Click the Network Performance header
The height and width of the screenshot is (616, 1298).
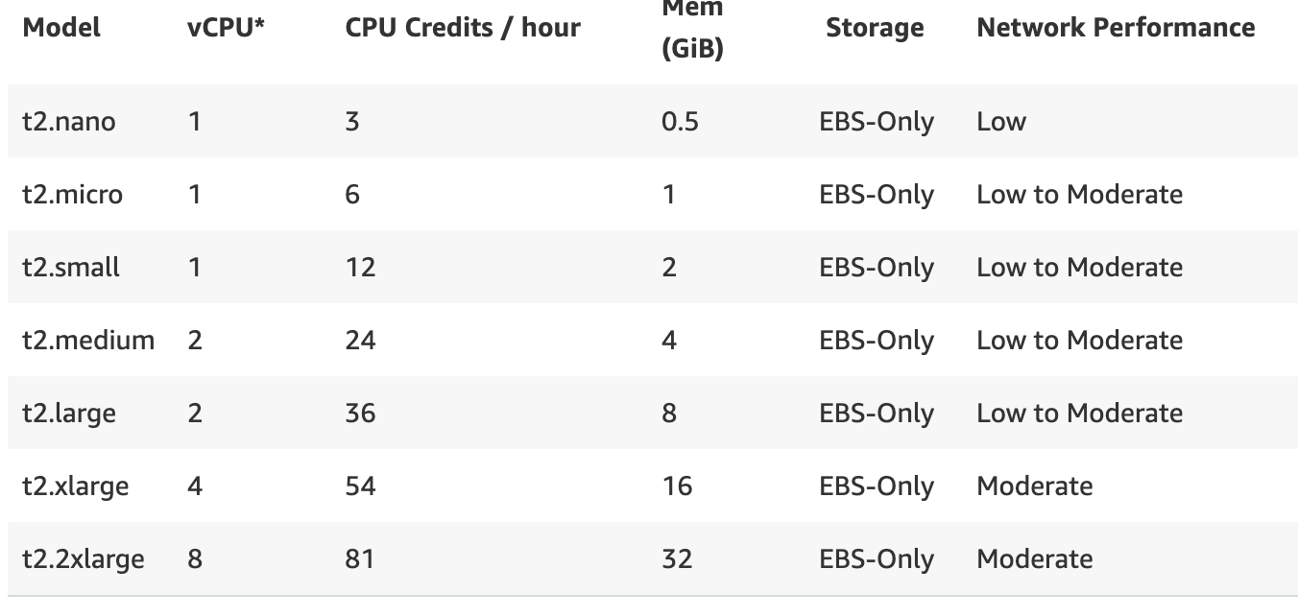(x=1116, y=28)
